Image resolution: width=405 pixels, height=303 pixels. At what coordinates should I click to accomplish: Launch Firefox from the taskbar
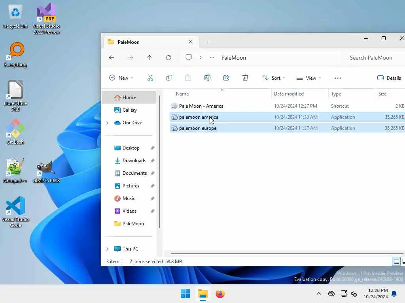[x=220, y=294]
